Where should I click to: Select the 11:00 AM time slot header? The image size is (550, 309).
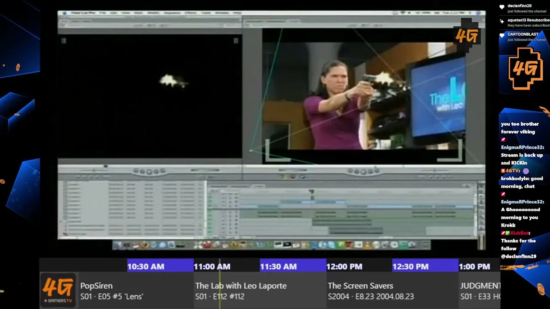pos(226,266)
